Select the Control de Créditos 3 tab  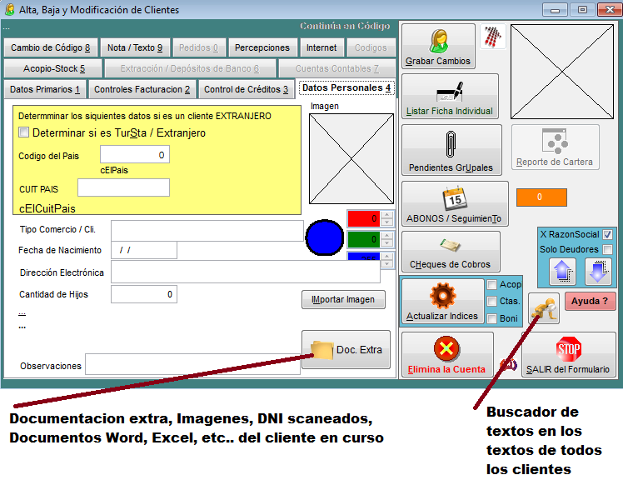(246, 89)
